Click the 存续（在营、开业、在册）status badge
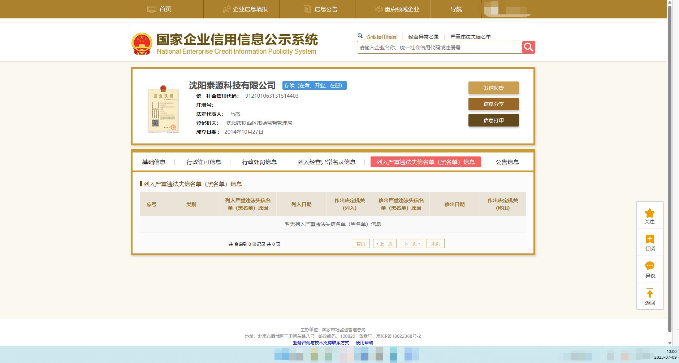Screen dimensions: 679x363 click(x=315, y=85)
